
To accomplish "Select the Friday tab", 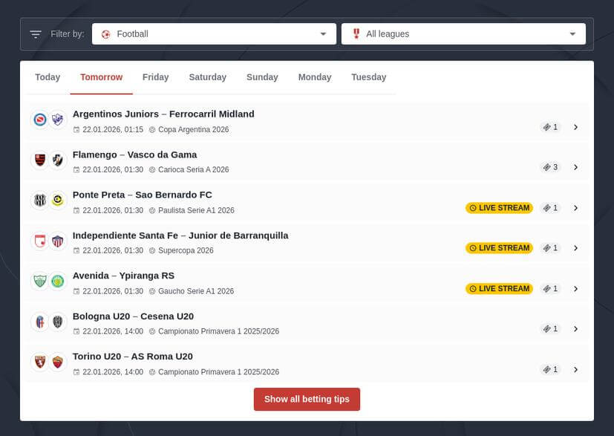I will [x=155, y=77].
